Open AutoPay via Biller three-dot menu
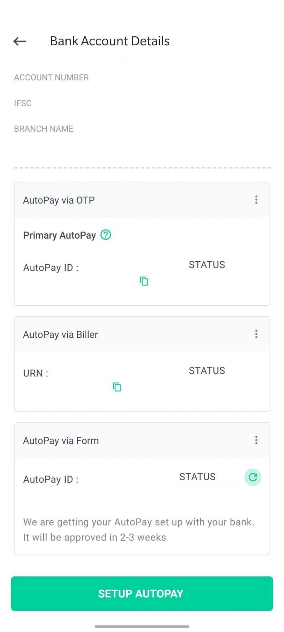Viewport: 284px width, 632px height. tap(256, 334)
